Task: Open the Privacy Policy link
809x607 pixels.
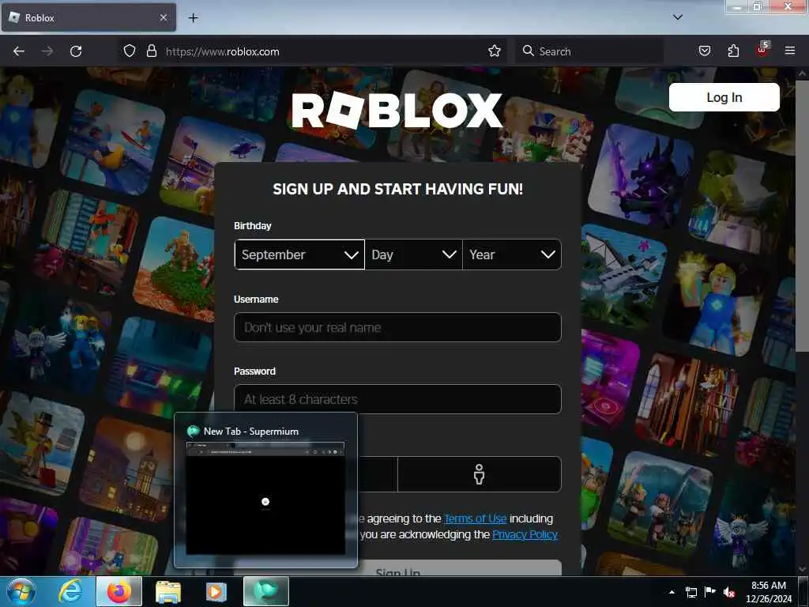Action: [x=525, y=534]
